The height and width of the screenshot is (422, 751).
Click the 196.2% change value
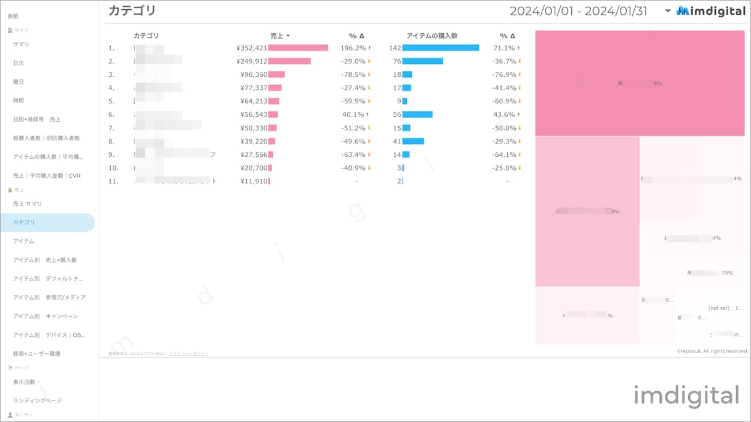(353, 48)
